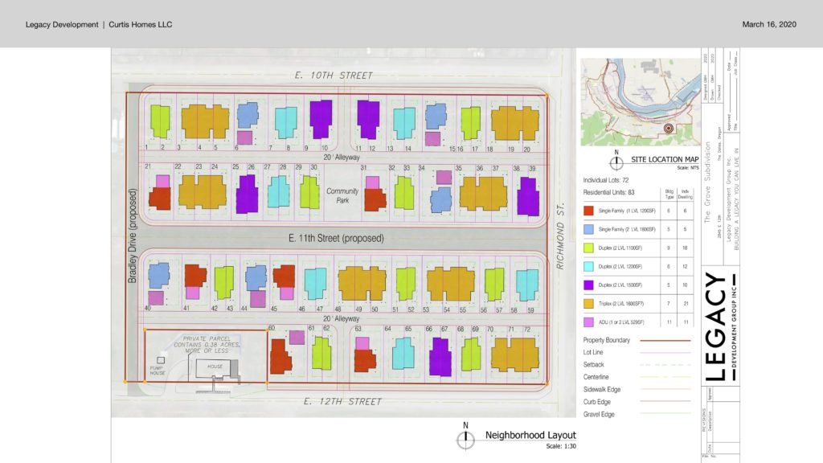Click "Residential Units: 83" text

point(609,193)
